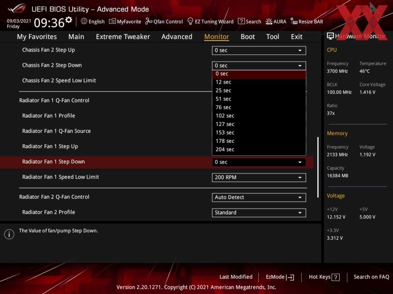The height and width of the screenshot is (294, 393).
Task: Click the Hot Keys question mark icon
Action: [335, 277]
